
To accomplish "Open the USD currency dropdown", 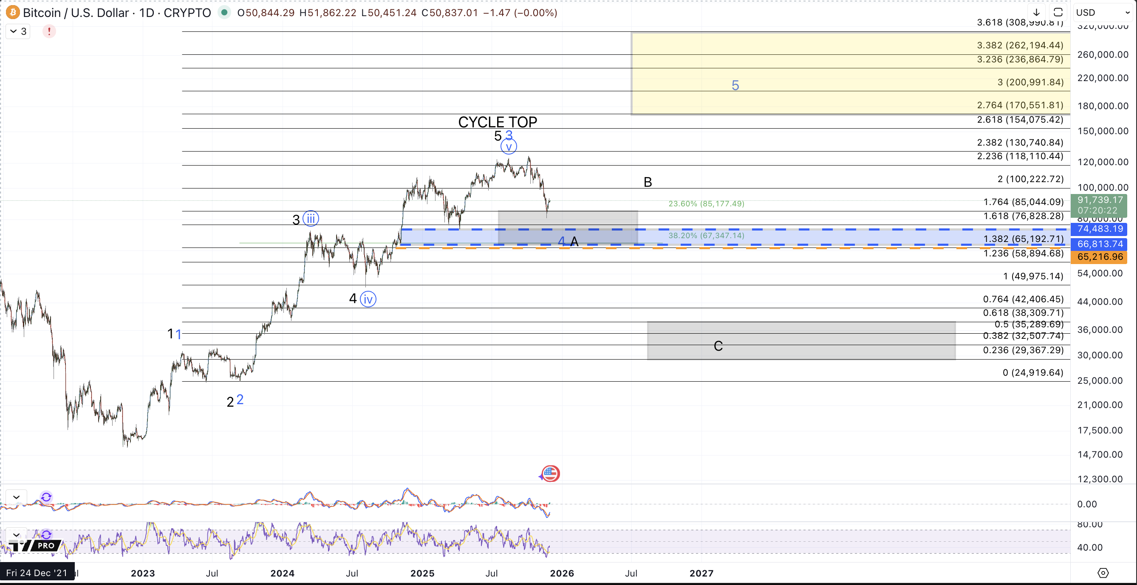I will click(1103, 12).
